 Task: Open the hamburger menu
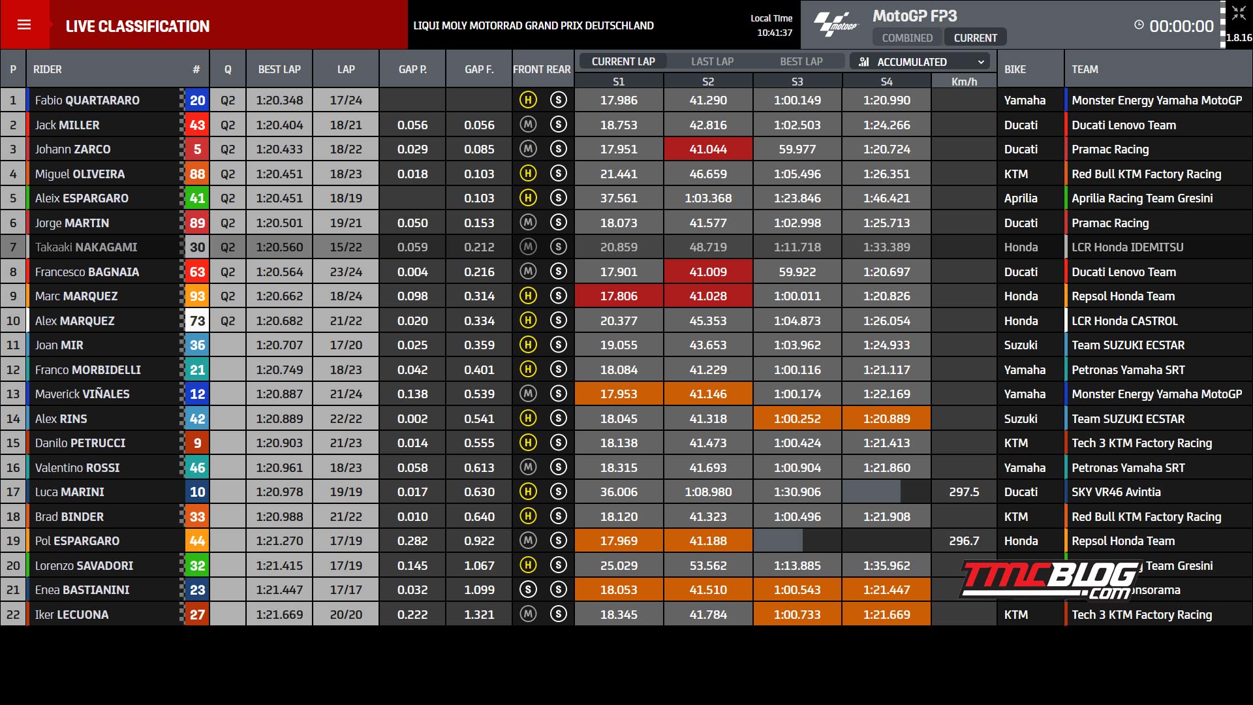[x=24, y=25]
